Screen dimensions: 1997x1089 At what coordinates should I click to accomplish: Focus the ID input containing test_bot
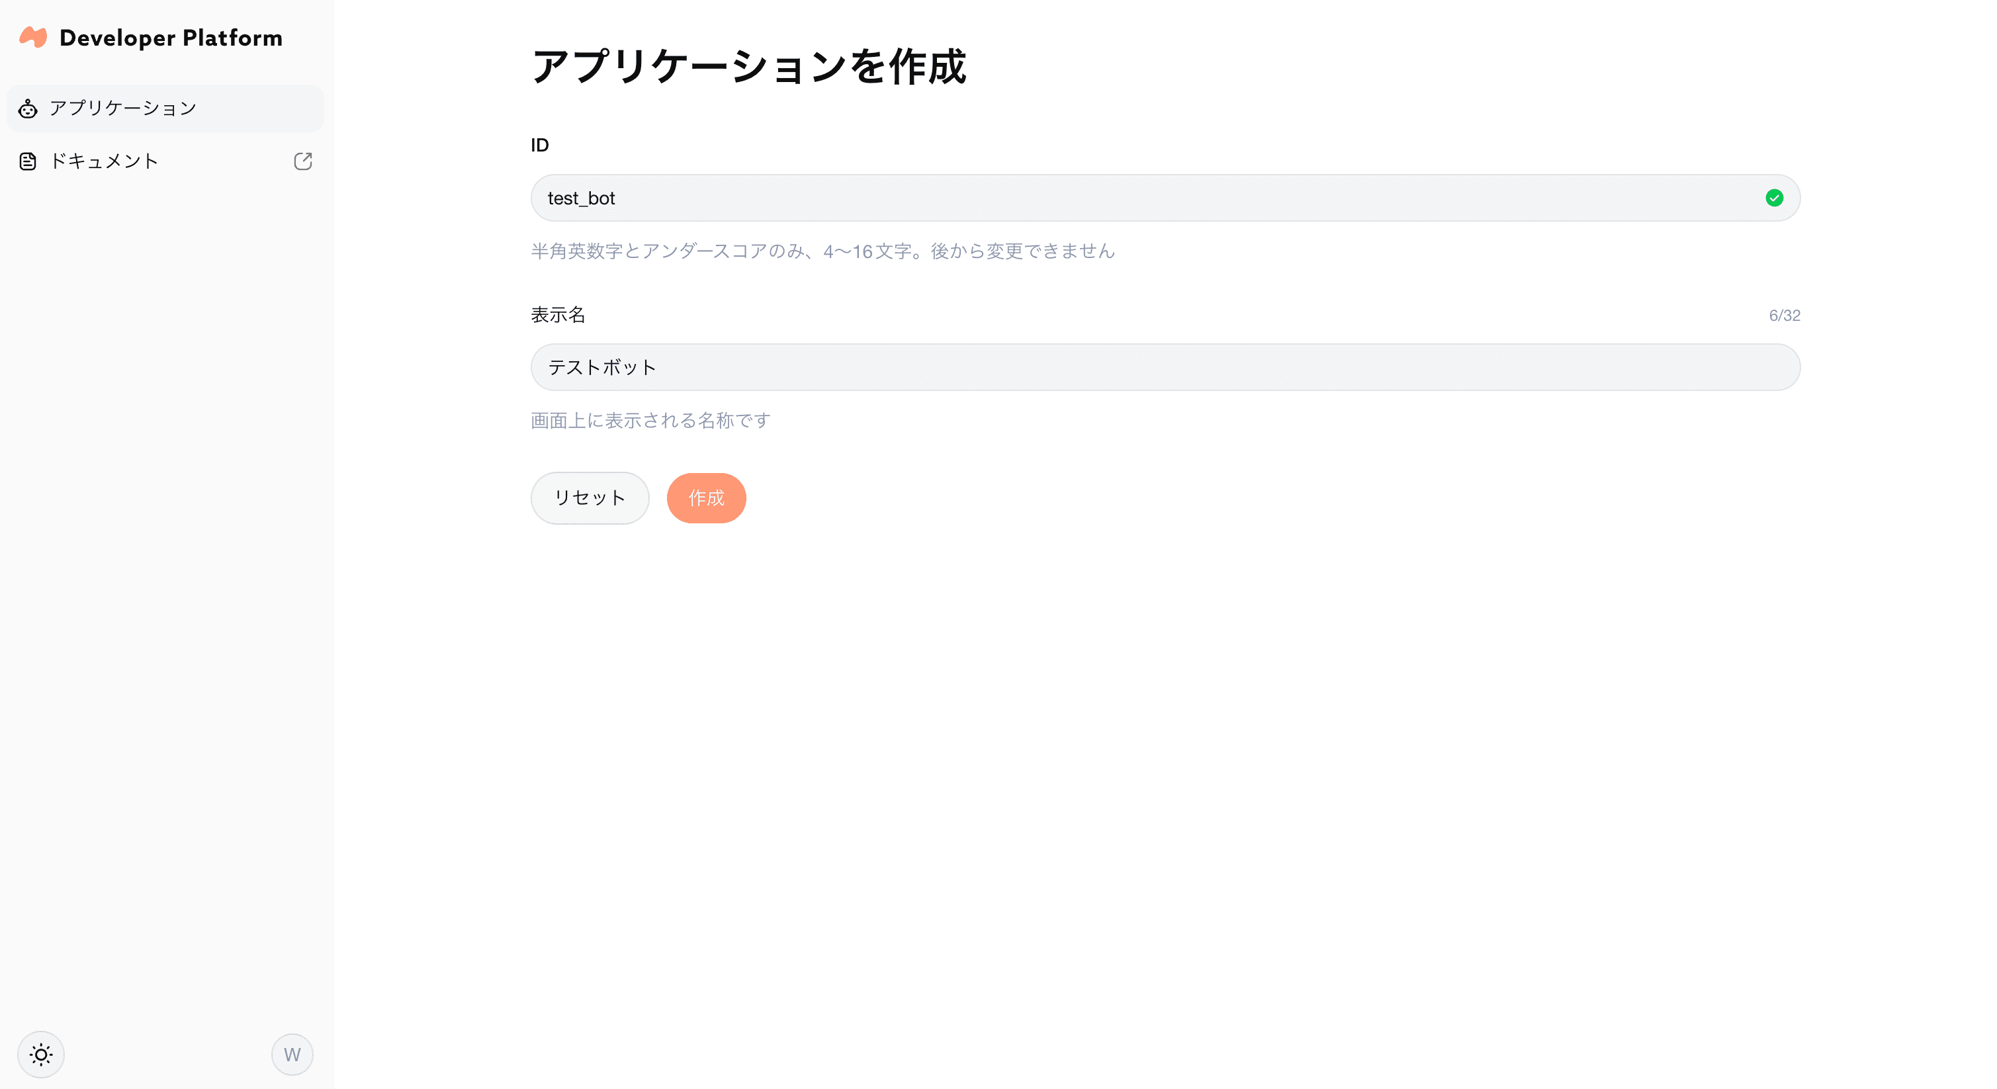(1163, 198)
